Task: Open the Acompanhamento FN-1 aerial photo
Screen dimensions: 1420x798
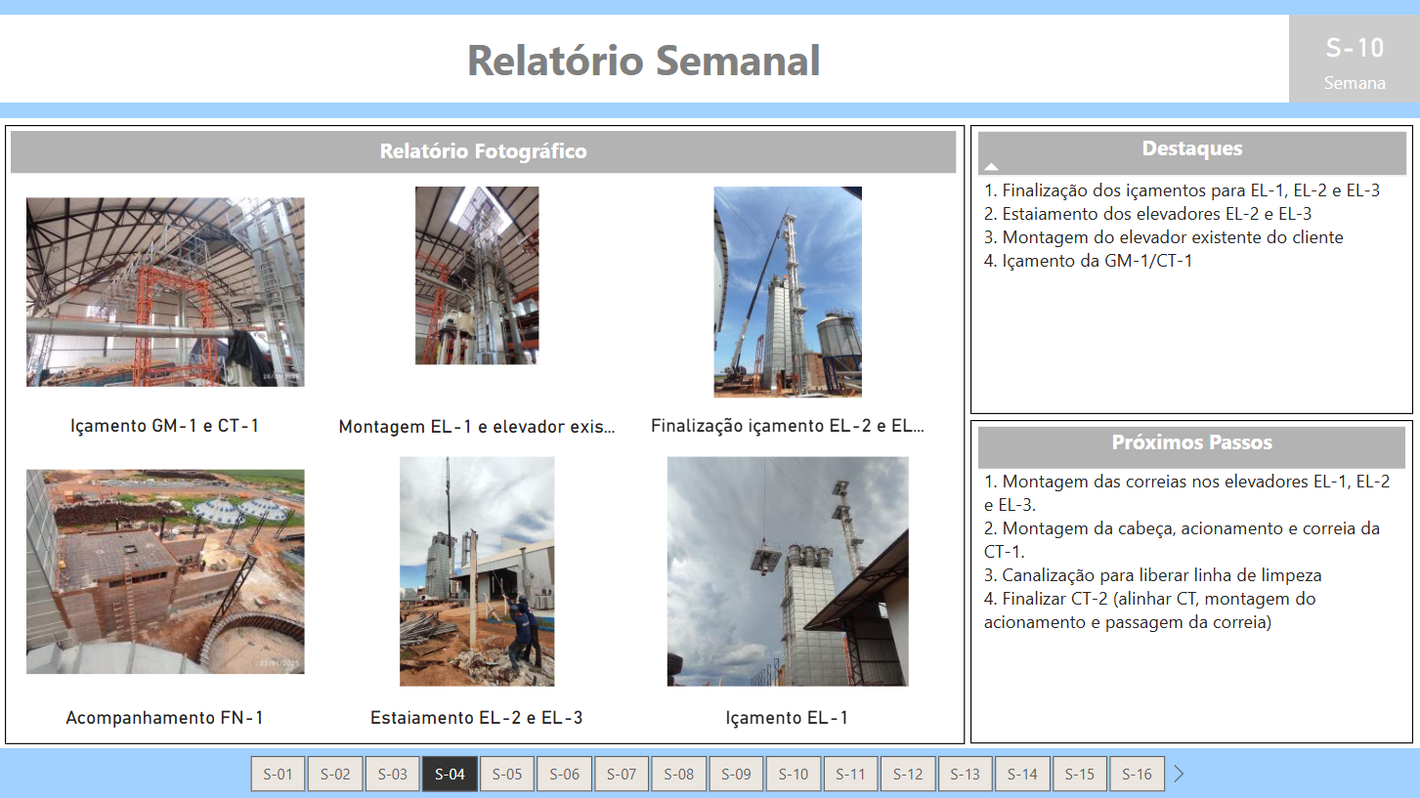Action: coord(165,571)
